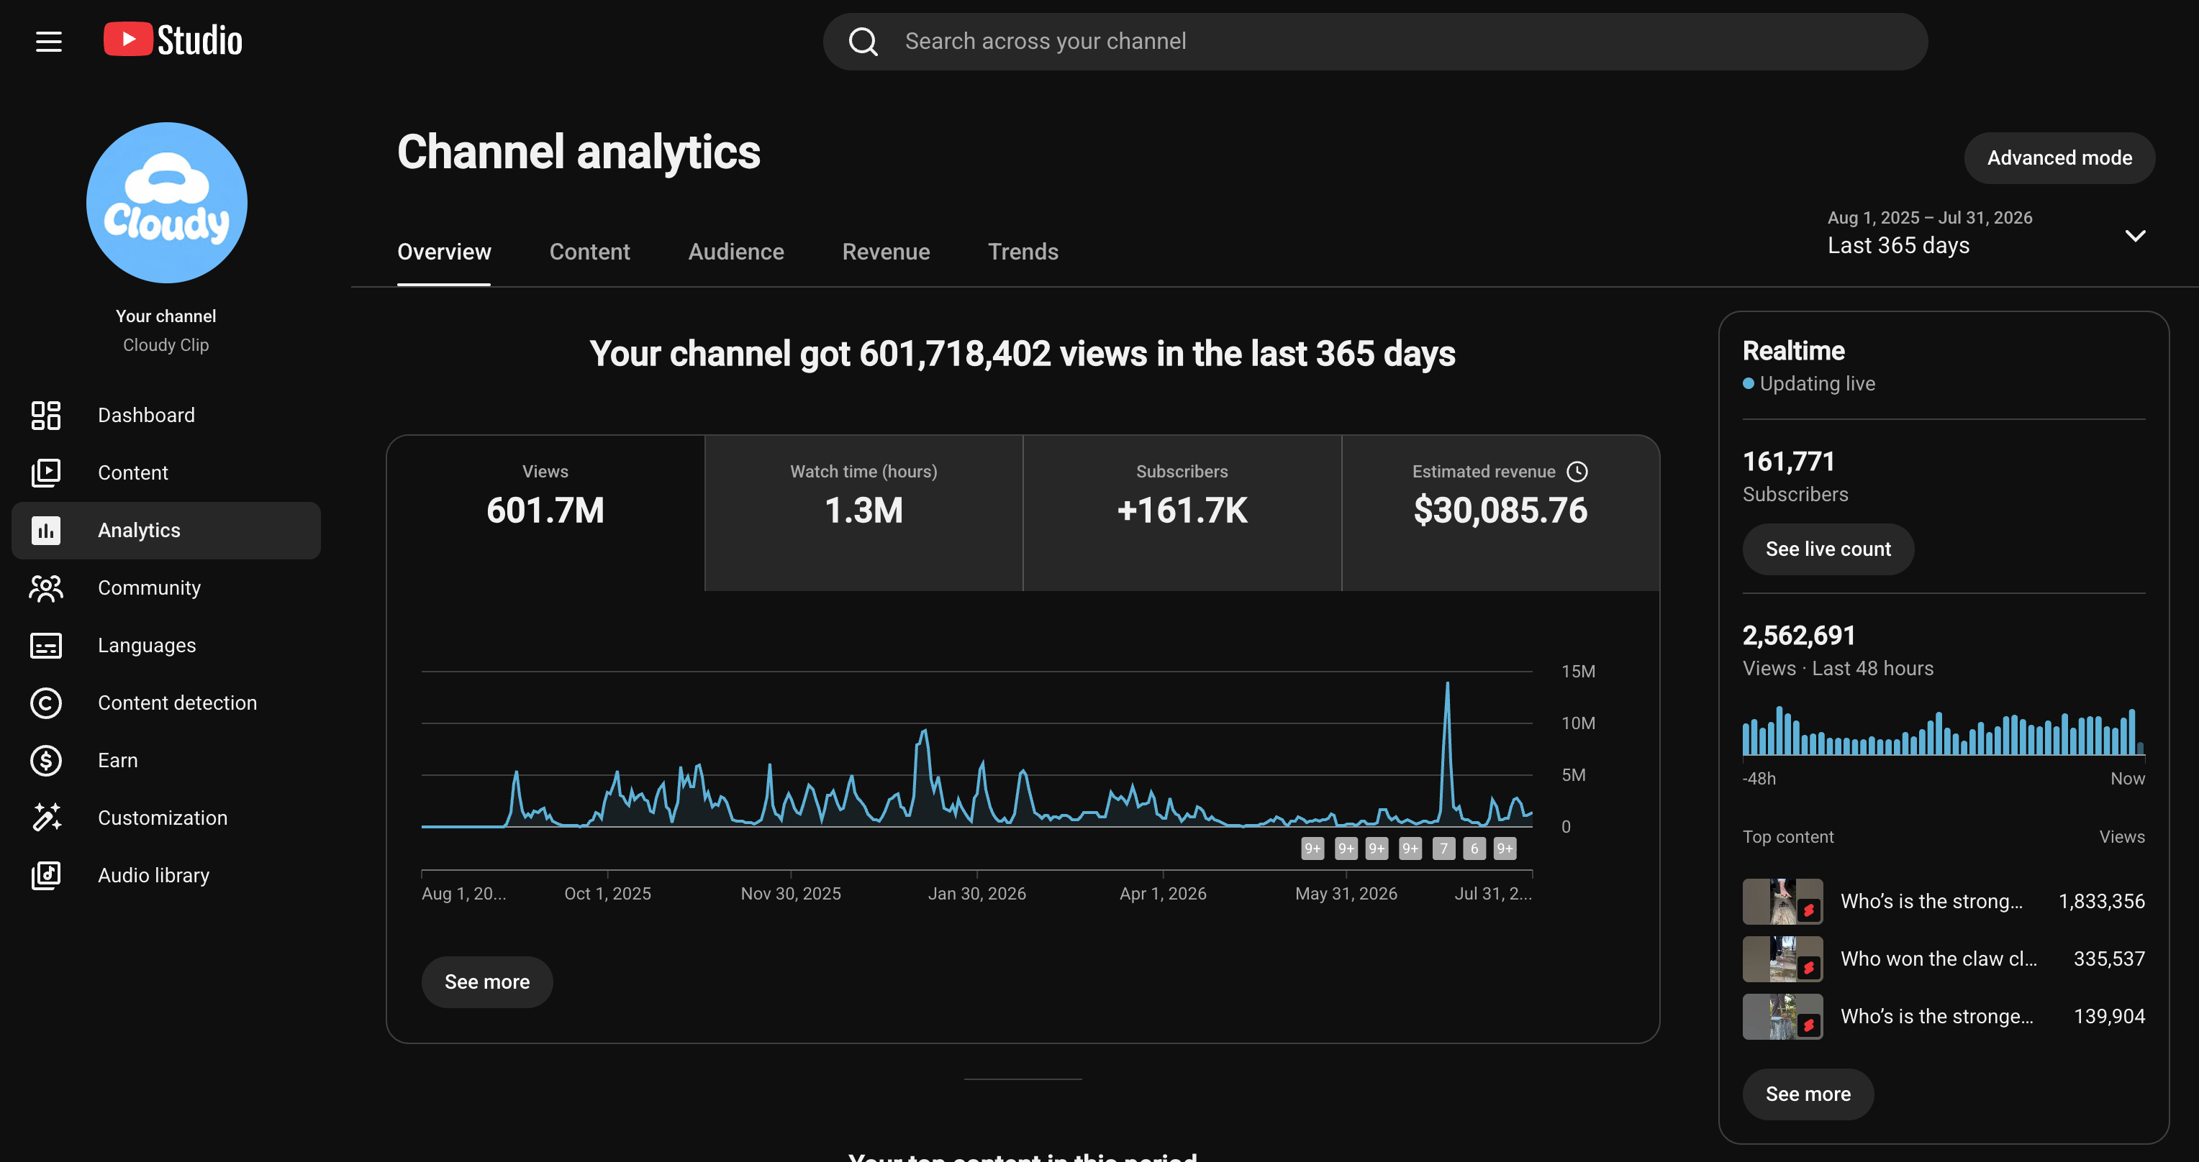2199x1162 pixels.
Task: Switch to the Audience tab
Action: tap(736, 252)
